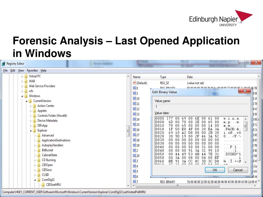Select the CLSID key label

pyautogui.click(x=45, y=175)
